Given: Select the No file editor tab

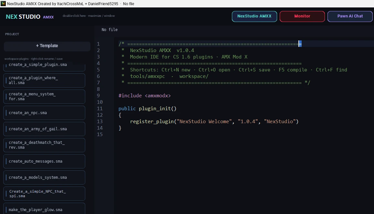Looking at the screenshot, I should click(x=109, y=30).
